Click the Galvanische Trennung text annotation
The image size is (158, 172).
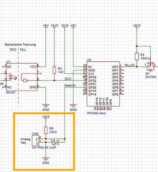pyautogui.click(x=20, y=45)
